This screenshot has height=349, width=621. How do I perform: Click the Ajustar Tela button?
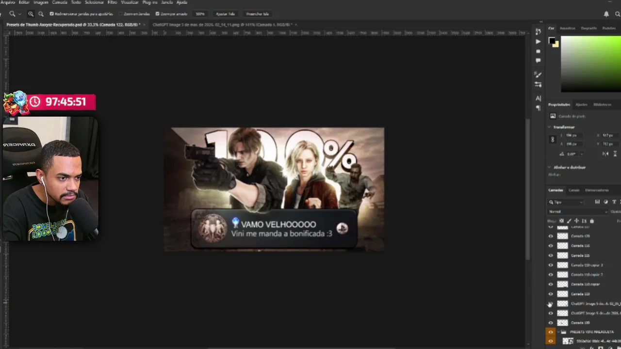pyautogui.click(x=225, y=14)
